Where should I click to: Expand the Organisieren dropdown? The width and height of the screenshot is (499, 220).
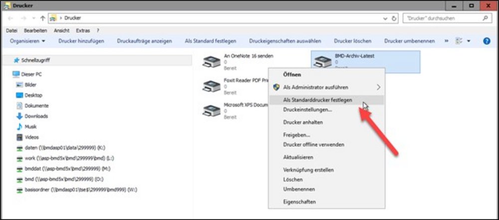[x=28, y=41]
